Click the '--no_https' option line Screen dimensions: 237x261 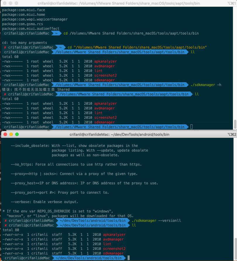pos(76,164)
